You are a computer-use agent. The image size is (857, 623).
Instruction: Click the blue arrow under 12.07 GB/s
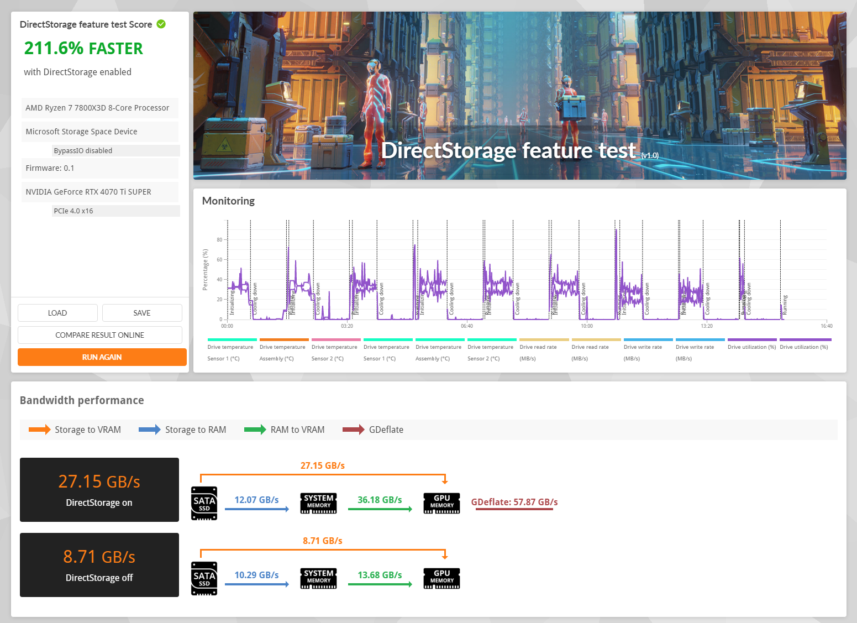tap(257, 509)
